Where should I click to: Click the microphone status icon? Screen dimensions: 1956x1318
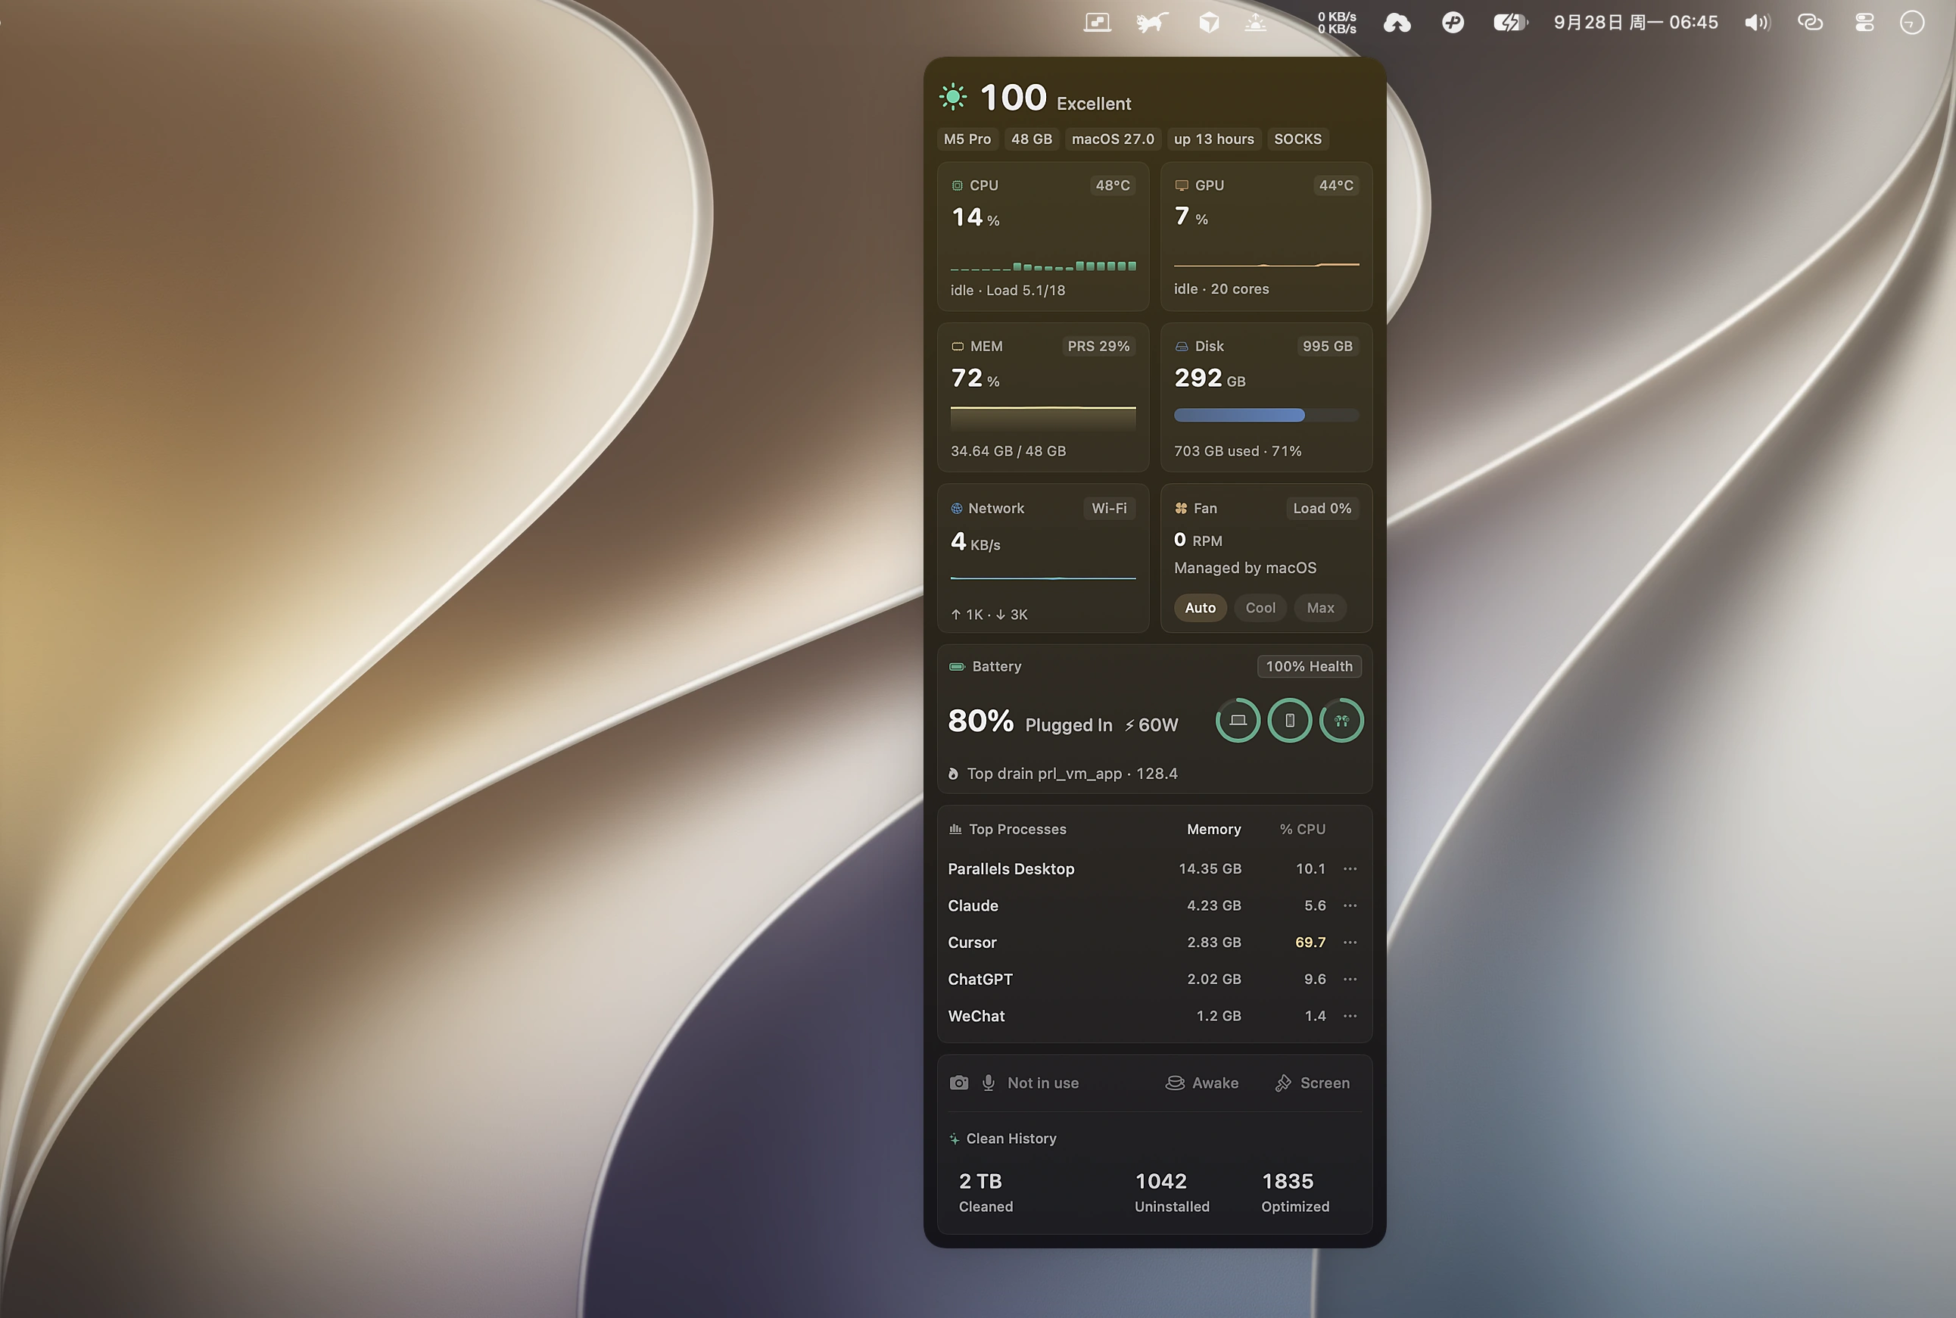[x=989, y=1083]
